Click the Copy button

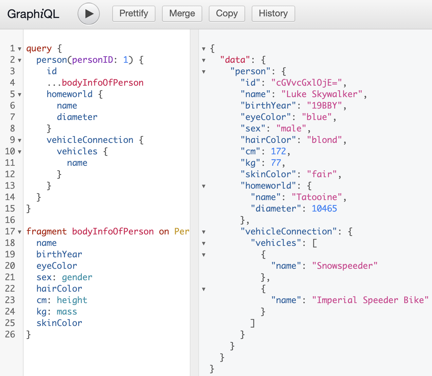[227, 14]
